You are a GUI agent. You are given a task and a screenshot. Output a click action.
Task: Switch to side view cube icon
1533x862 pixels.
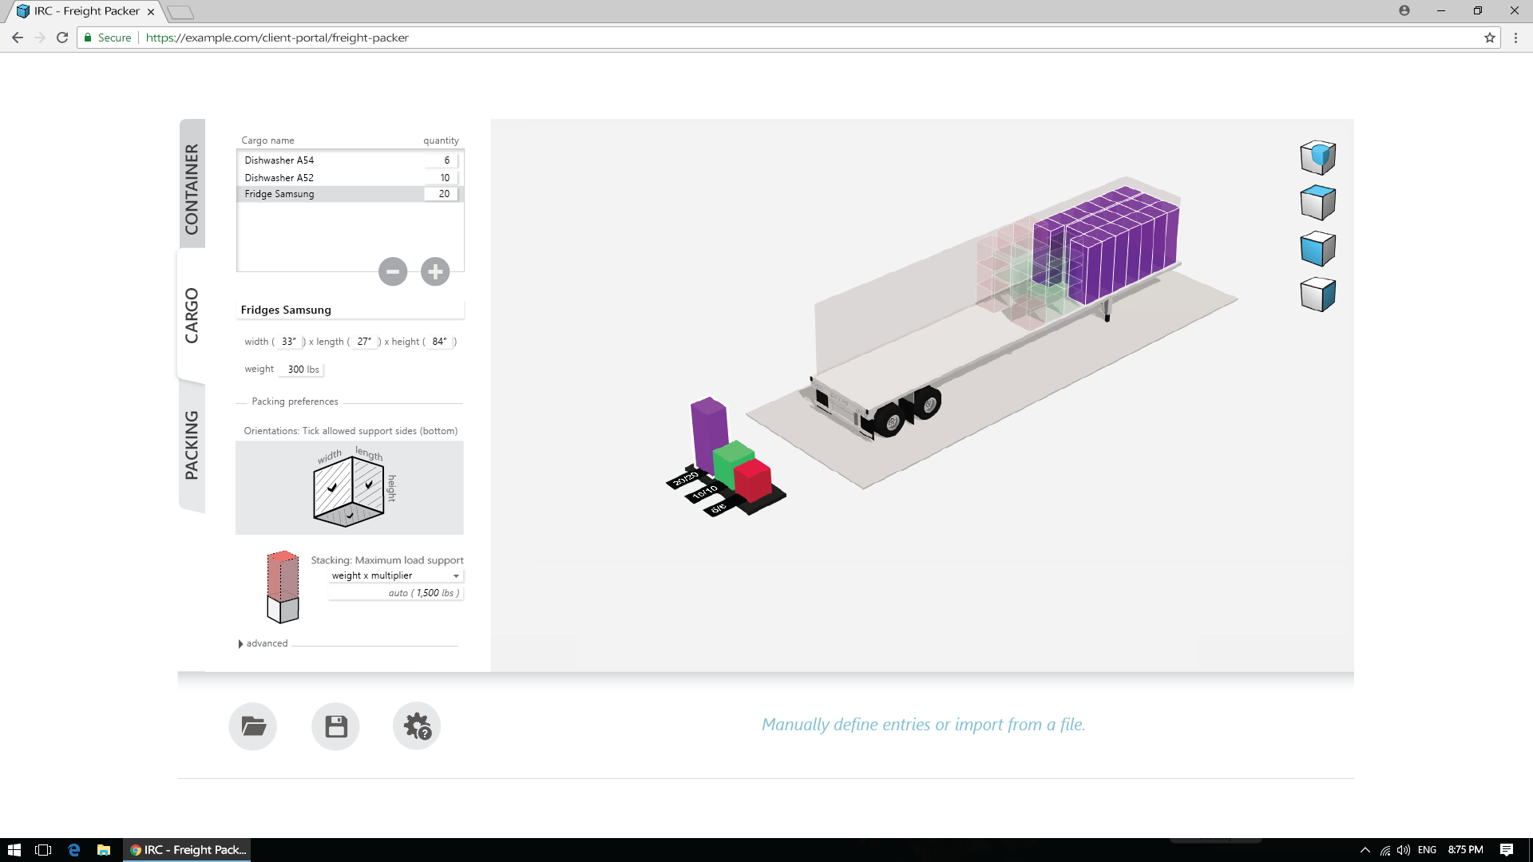1317,295
